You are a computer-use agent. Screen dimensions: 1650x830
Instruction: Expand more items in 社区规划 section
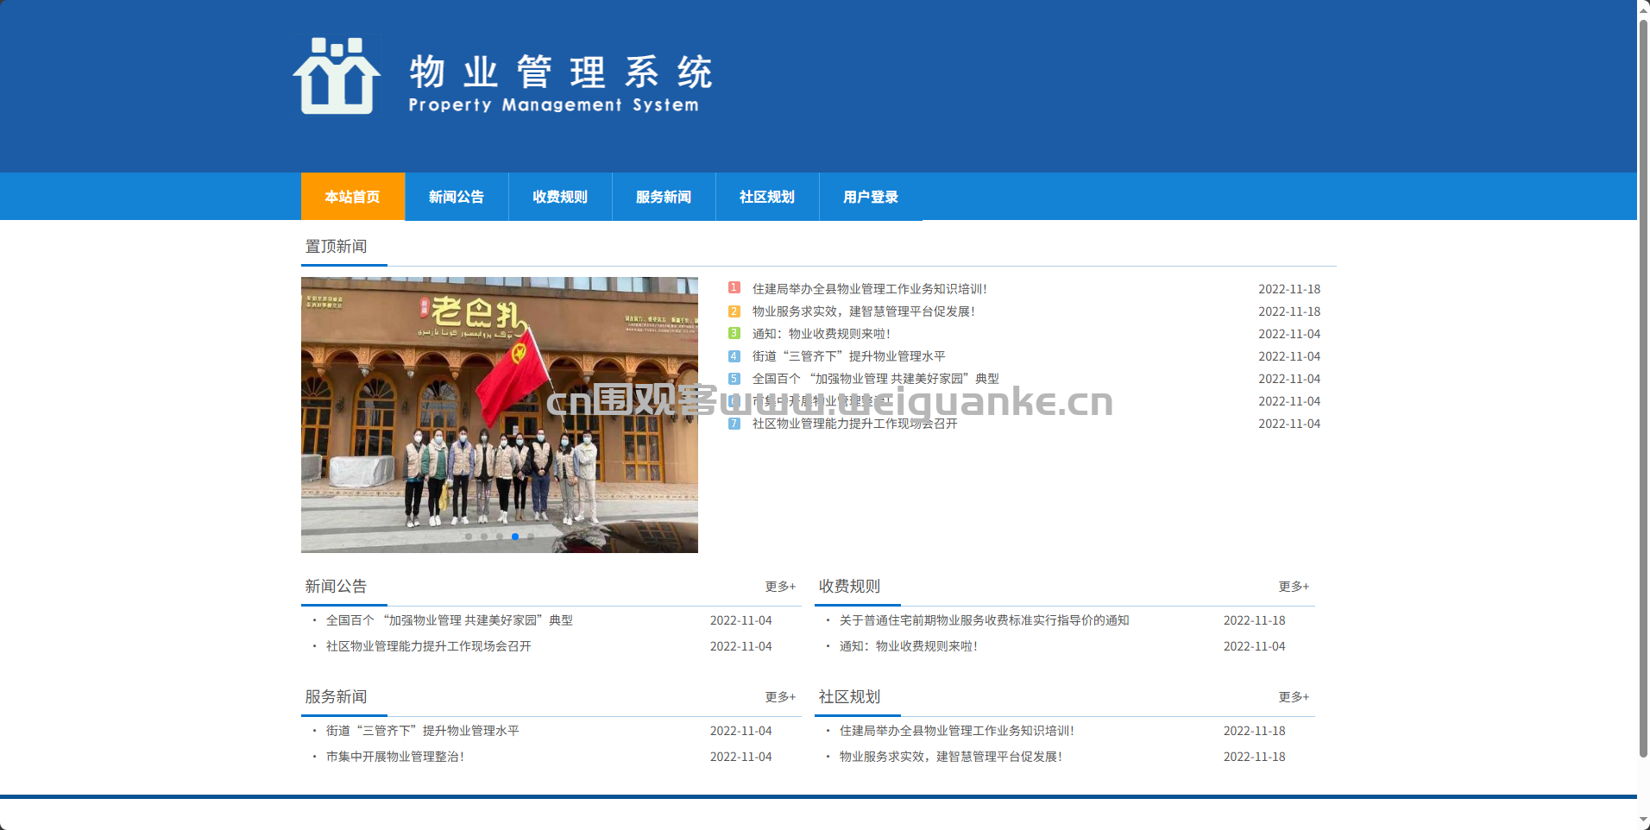point(1294,697)
